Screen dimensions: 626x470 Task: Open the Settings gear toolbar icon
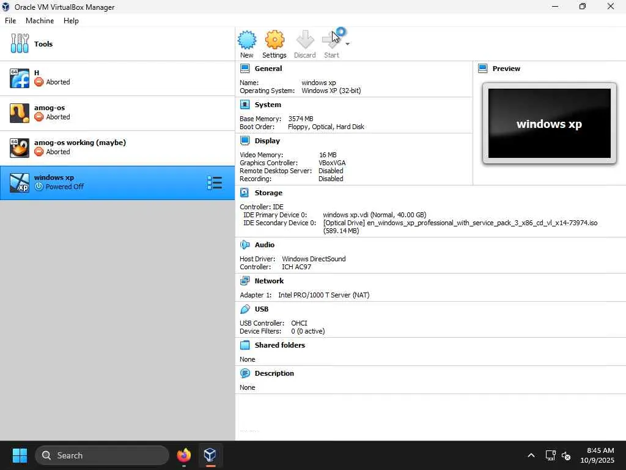tap(274, 40)
